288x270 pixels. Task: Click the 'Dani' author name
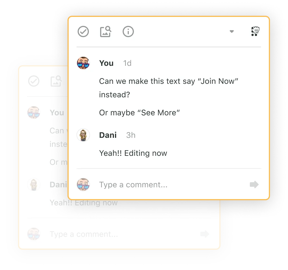pyautogui.click(x=108, y=135)
